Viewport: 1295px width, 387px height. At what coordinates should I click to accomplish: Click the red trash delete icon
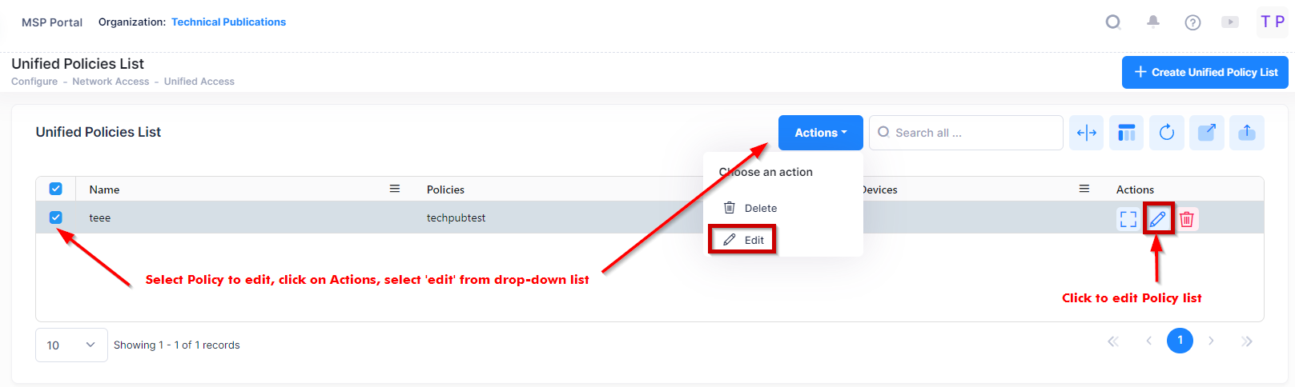point(1187,219)
